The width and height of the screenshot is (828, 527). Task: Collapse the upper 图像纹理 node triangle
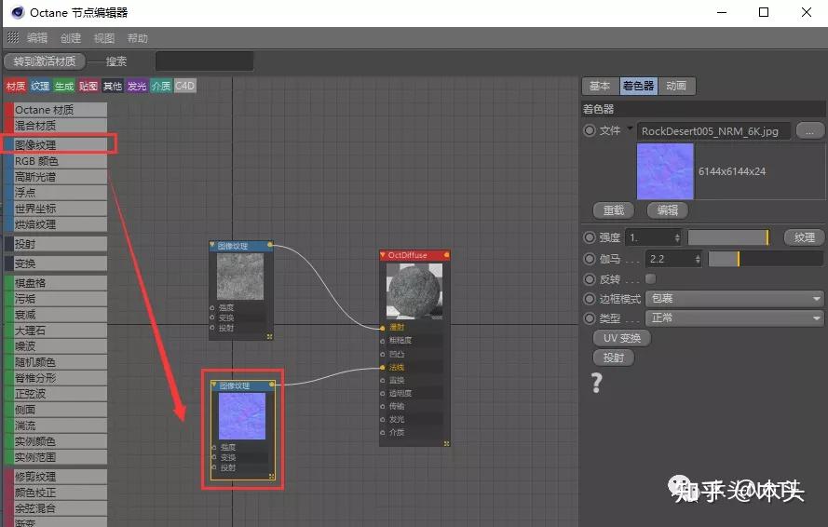click(x=212, y=246)
